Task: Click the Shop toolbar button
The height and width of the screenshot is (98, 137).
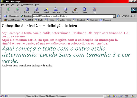Action: pos(85,10)
